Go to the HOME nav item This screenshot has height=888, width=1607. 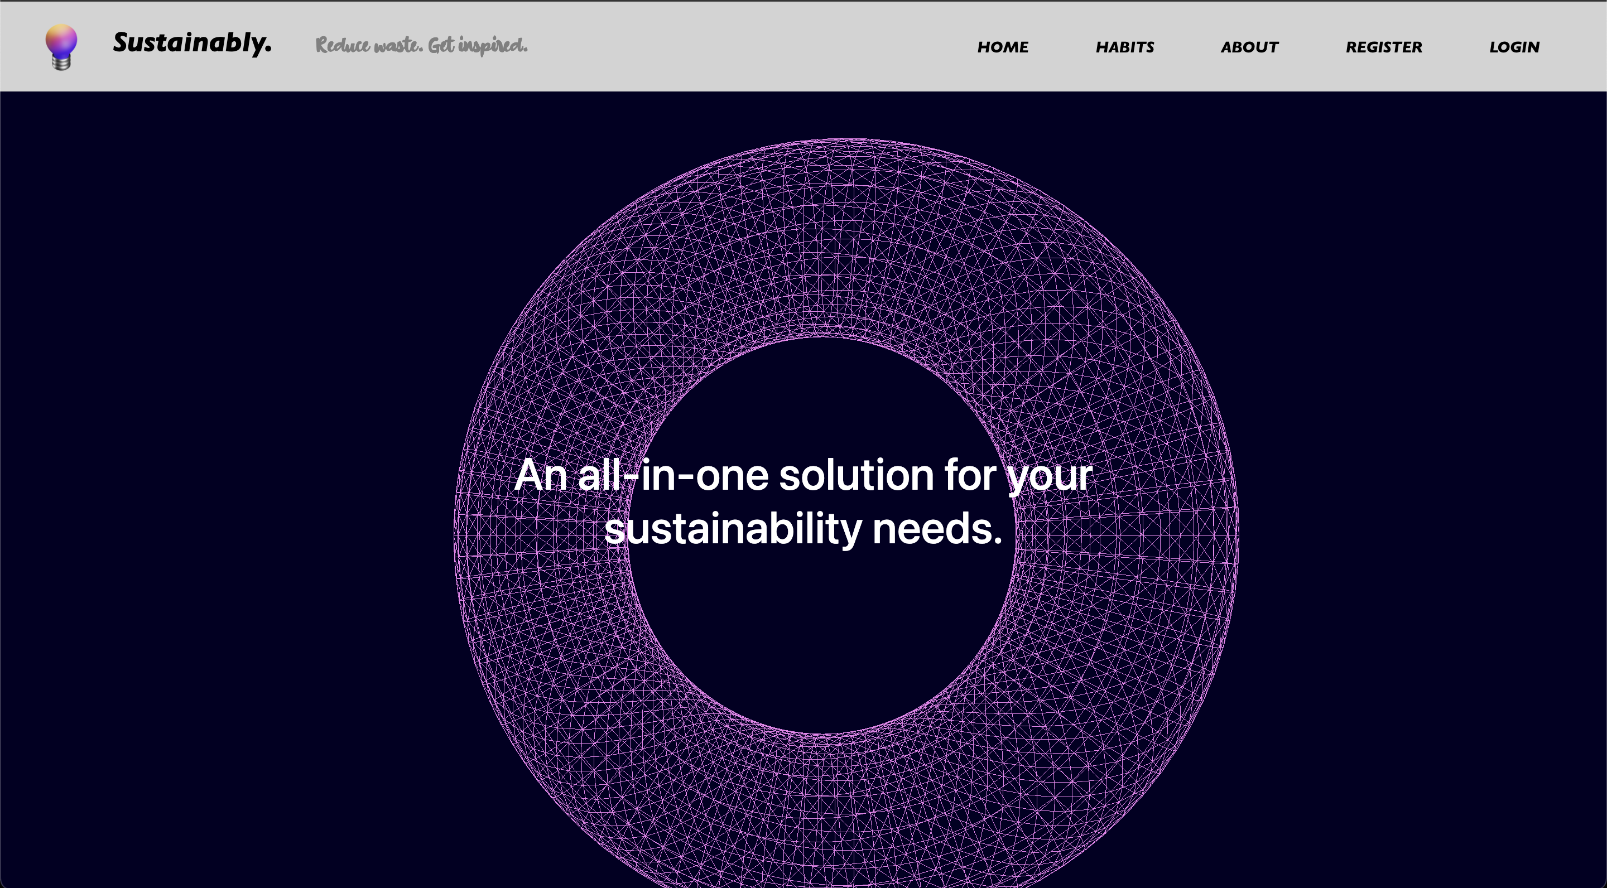pyautogui.click(x=1003, y=47)
